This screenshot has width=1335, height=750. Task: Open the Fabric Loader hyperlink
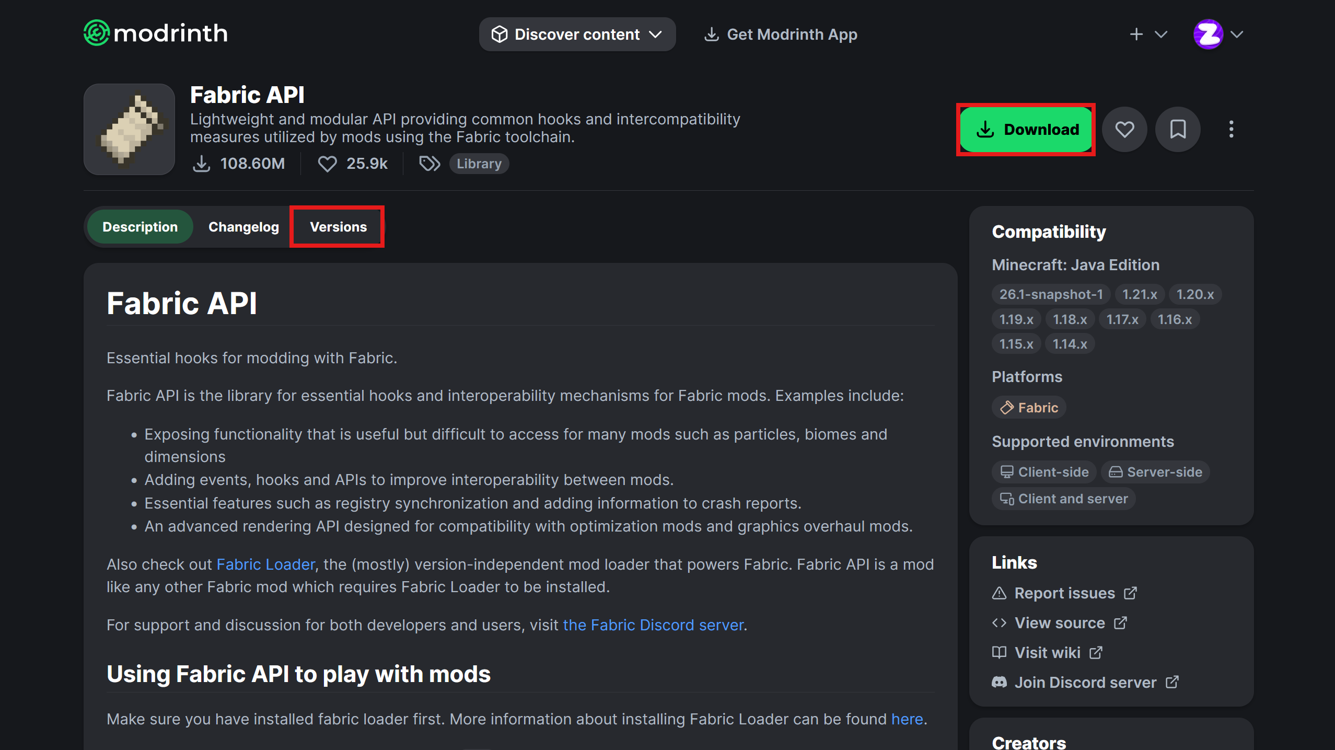tap(265, 564)
